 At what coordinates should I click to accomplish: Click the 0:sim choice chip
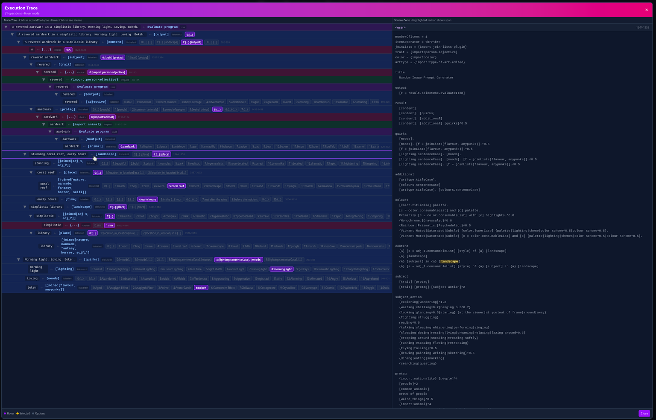coord(98,226)
